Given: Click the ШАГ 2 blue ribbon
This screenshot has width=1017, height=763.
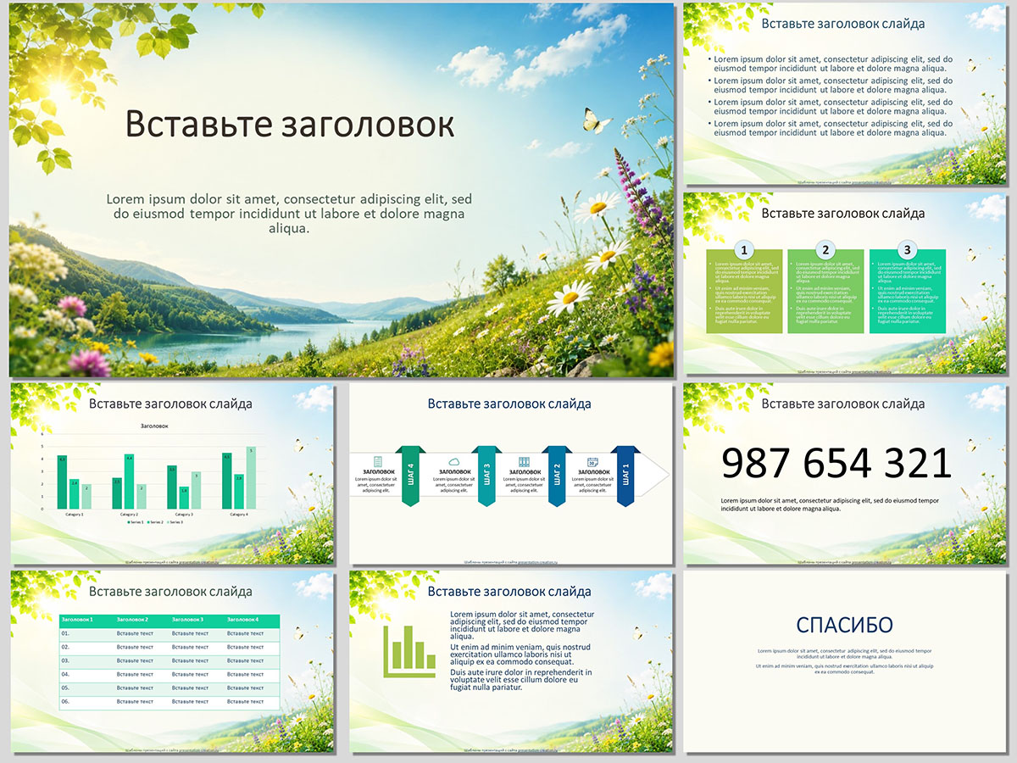Looking at the screenshot, I should pos(556,476).
